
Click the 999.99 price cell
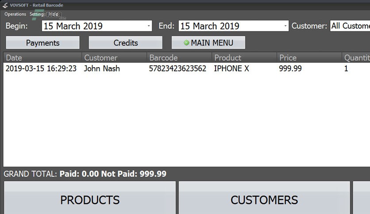tap(290, 69)
